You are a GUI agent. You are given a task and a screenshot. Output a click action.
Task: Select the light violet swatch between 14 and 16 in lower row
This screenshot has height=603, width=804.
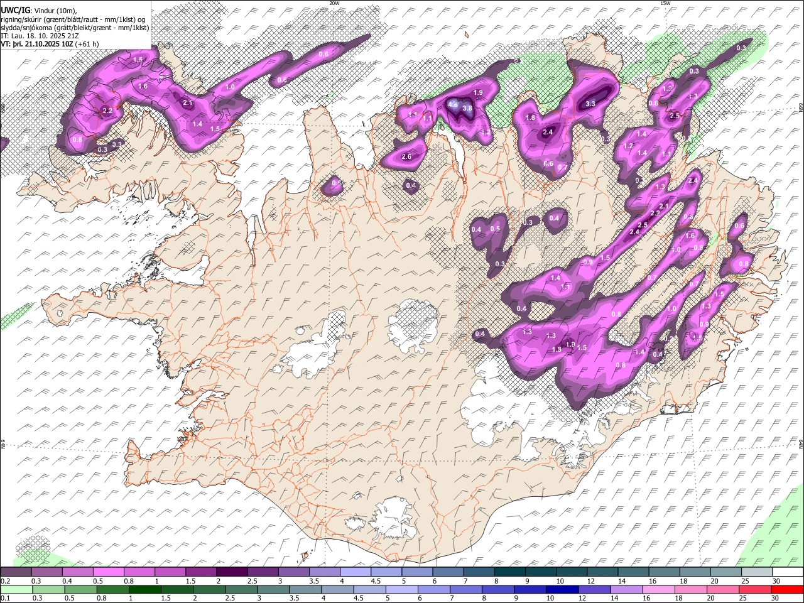tap(627, 589)
